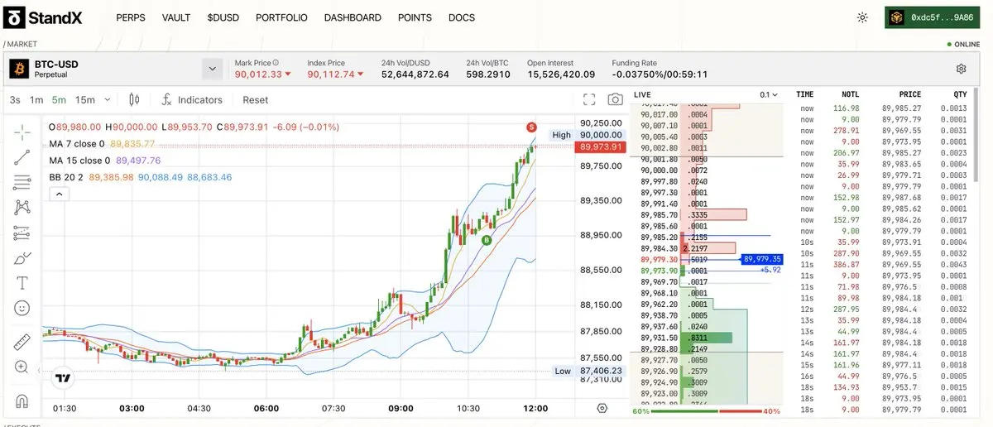Click the Mark Price info icon
993x427 pixels.
coord(276,62)
